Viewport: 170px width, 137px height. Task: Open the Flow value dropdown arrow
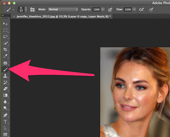pyautogui.click(x=134, y=10)
